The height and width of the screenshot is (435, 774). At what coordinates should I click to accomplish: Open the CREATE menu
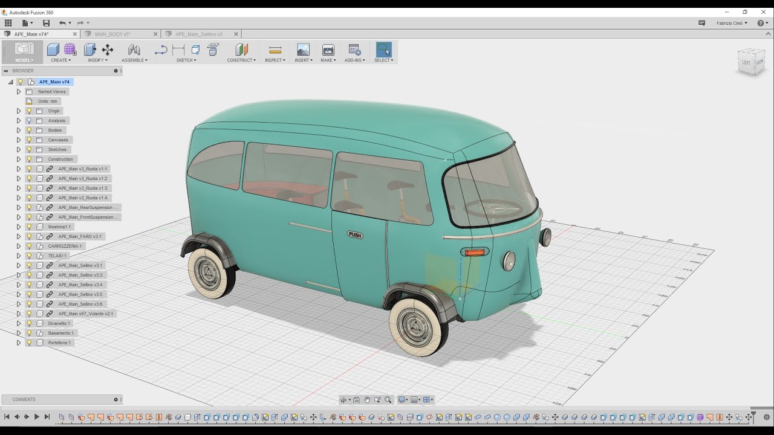pos(61,60)
